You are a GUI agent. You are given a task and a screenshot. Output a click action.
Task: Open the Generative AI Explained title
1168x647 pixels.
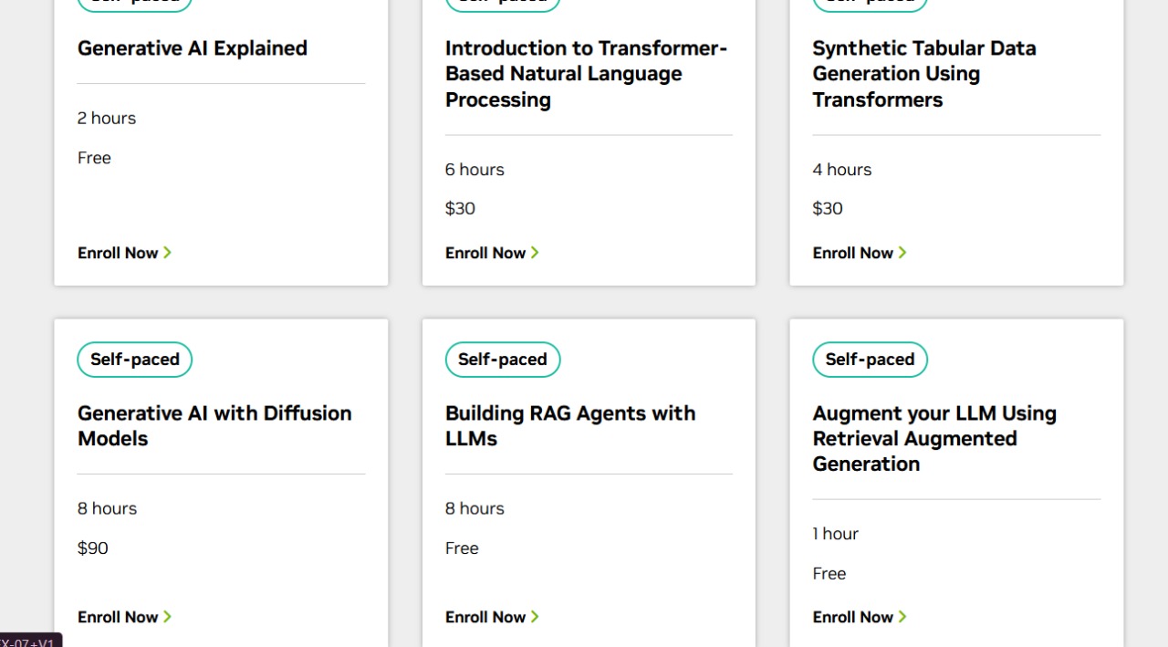pos(193,48)
